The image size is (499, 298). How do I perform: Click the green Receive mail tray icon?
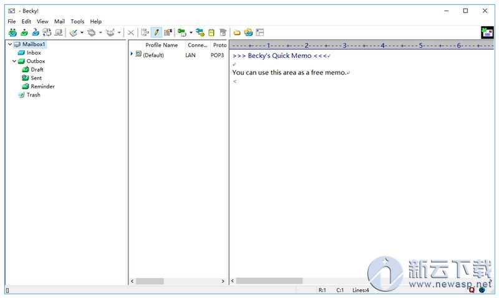[x=24, y=32]
